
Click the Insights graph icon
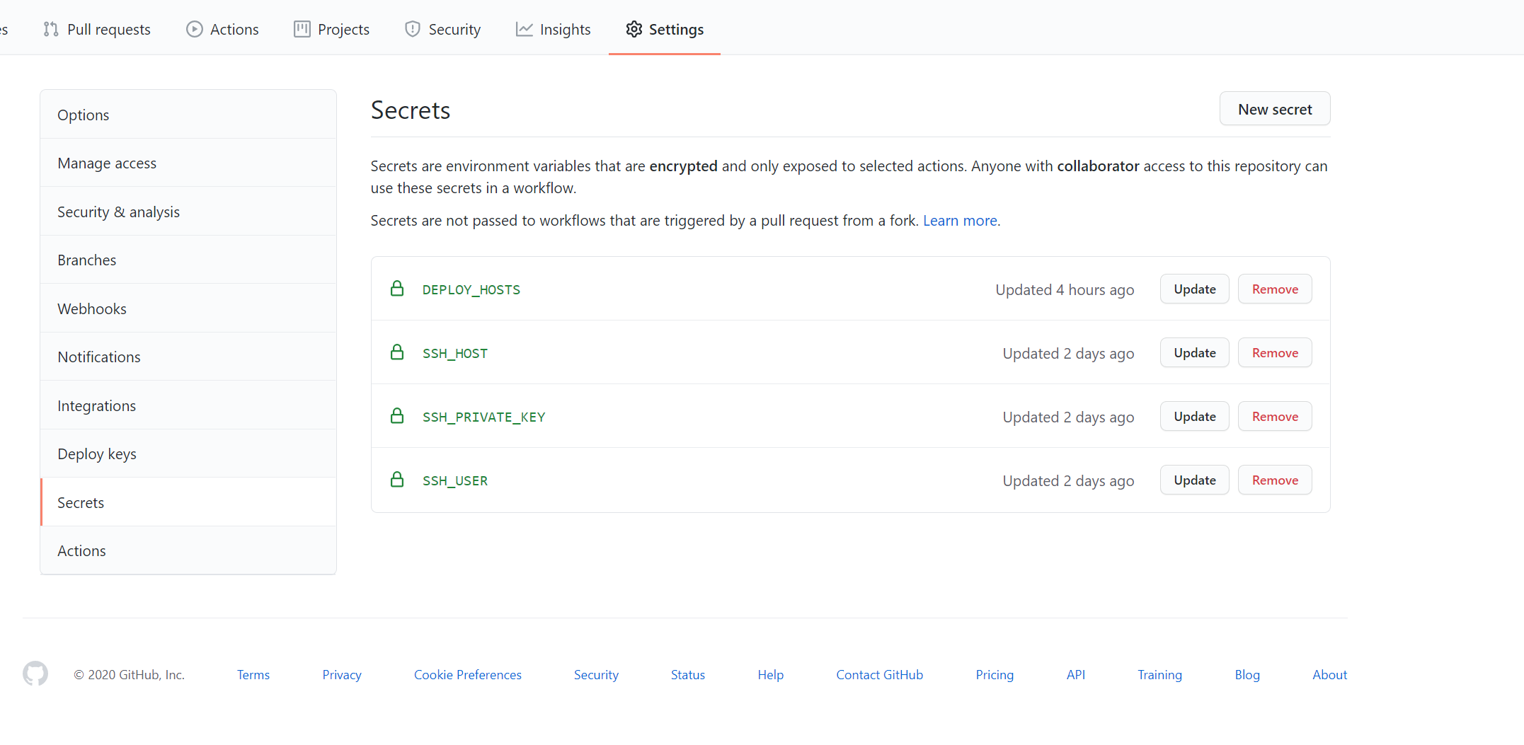coord(525,29)
